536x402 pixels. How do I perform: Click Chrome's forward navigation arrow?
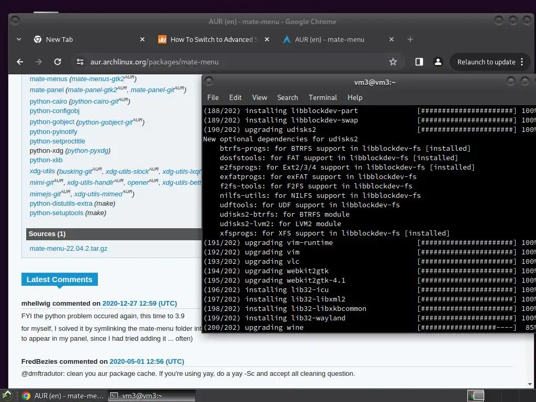click(x=39, y=62)
